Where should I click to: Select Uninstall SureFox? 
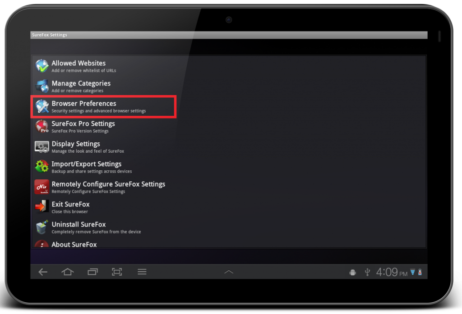(x=229, y=227)
